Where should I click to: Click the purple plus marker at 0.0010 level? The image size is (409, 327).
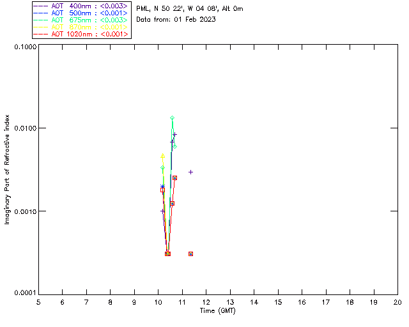coord(162,211)
